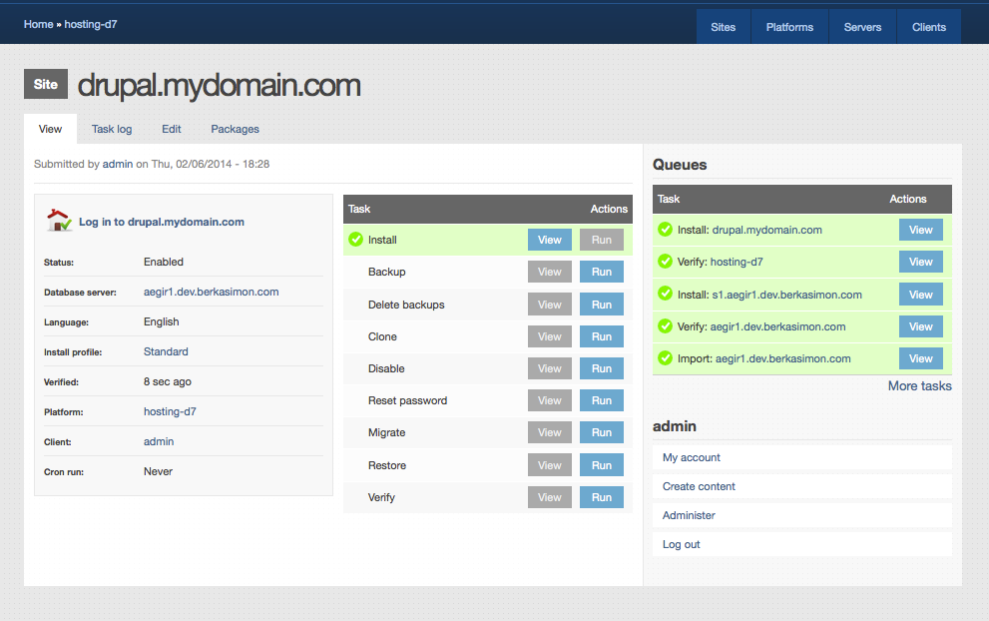989x621 pixels.
Task: Click View button for Reset password
Action: click(549, 400)
